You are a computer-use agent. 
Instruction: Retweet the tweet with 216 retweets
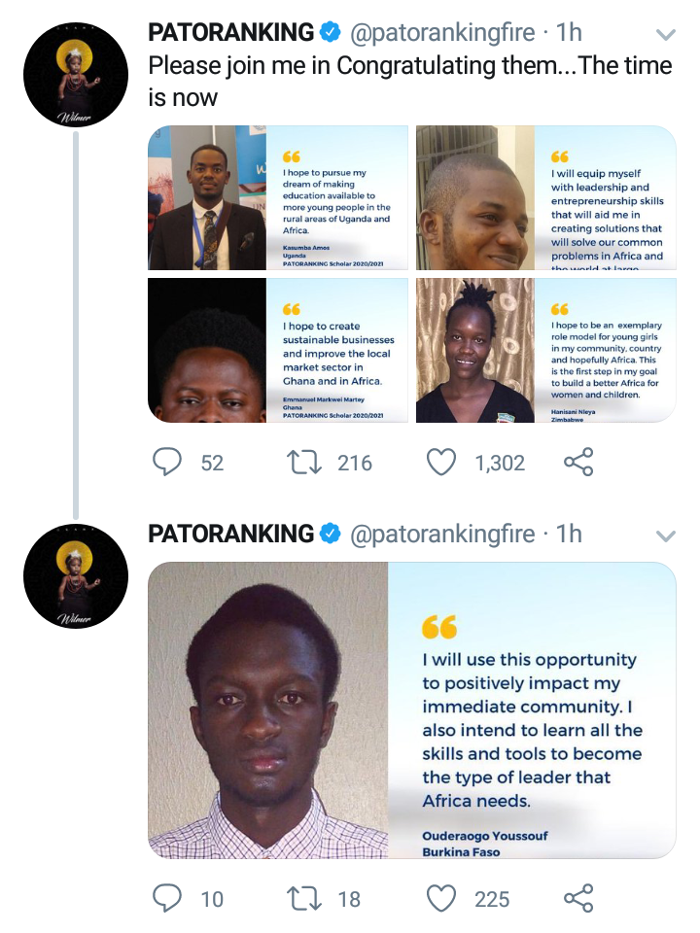click(x=304, y=463)
